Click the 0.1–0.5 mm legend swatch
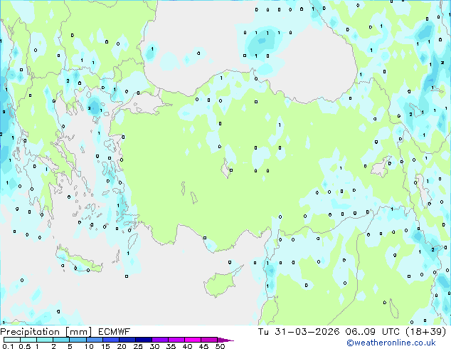This screenshot has width=451, height=349. (12, 340)
